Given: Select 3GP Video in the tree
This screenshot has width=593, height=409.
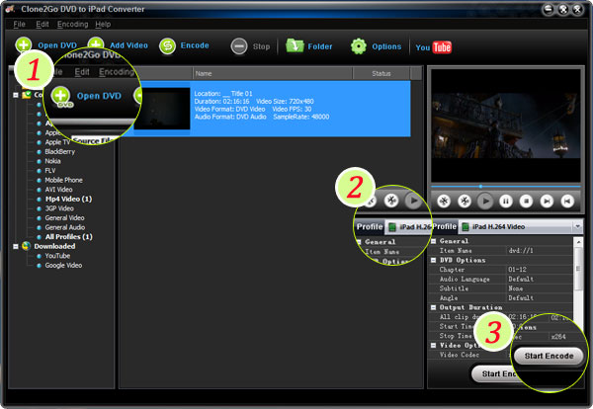Looking at the screenshot, I should point(59,208).
